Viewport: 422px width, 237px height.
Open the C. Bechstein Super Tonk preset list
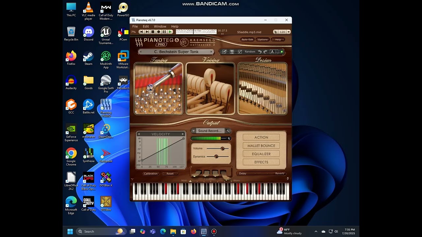176,52
